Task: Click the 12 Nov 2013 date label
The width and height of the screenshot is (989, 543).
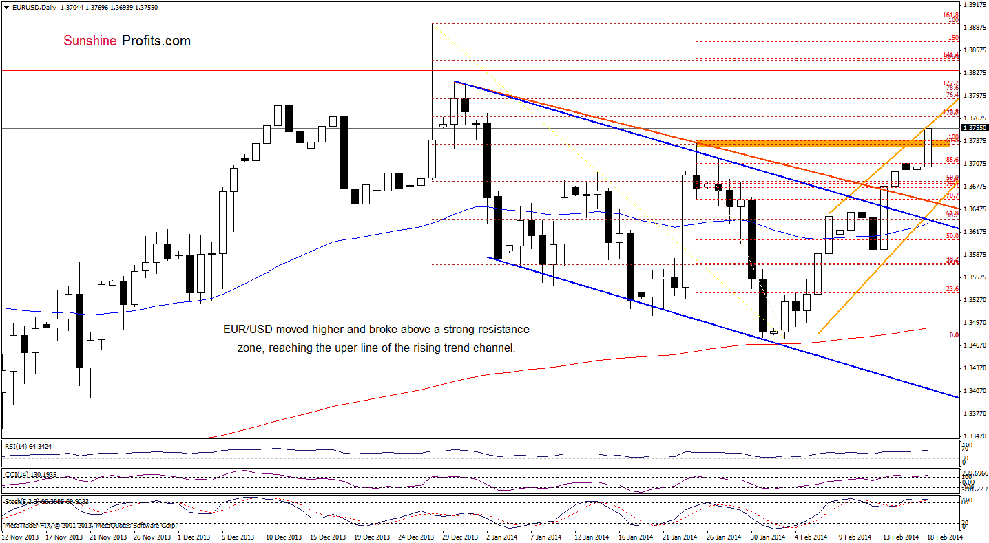Action: coord(20,535)
